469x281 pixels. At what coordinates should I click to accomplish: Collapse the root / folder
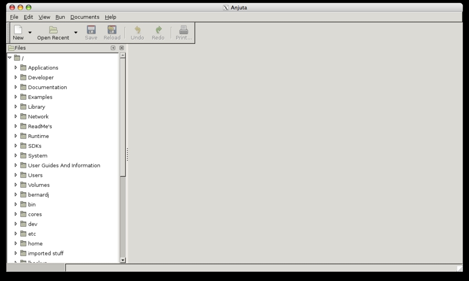[10, 58]
